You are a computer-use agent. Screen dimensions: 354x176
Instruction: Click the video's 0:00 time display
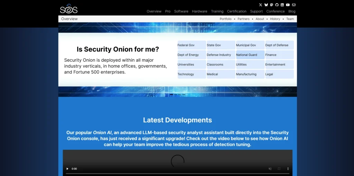(x=74, y=168)
